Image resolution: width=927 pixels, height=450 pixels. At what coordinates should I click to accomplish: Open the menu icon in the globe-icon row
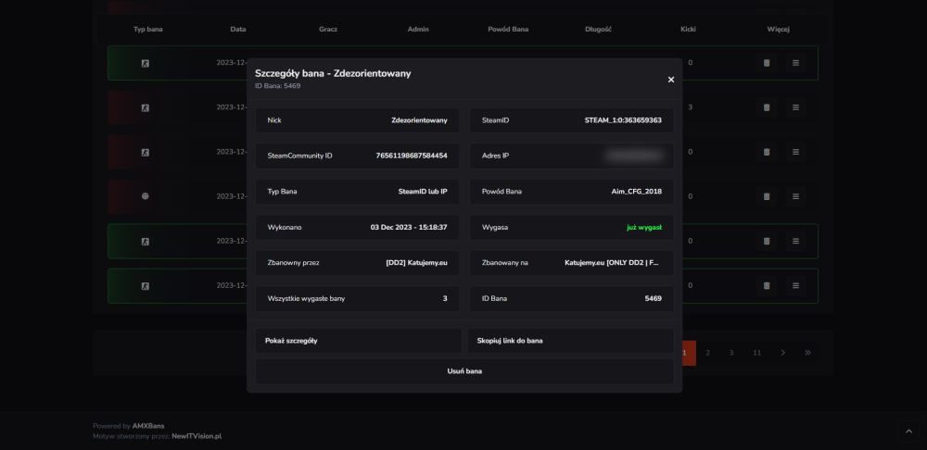coord(795,196)
